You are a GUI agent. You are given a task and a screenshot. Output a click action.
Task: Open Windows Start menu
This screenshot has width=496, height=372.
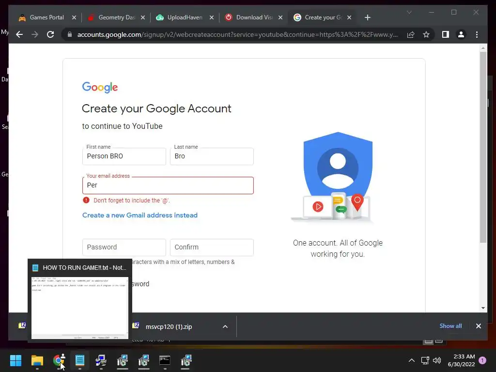pyautogui.click(x=15, y=360)
